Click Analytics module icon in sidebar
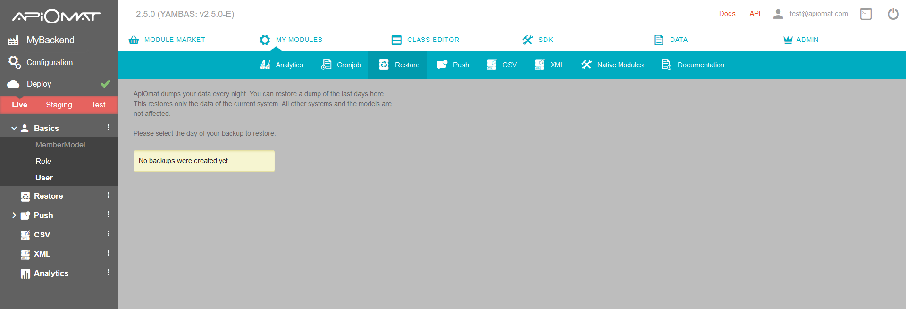 25,274
